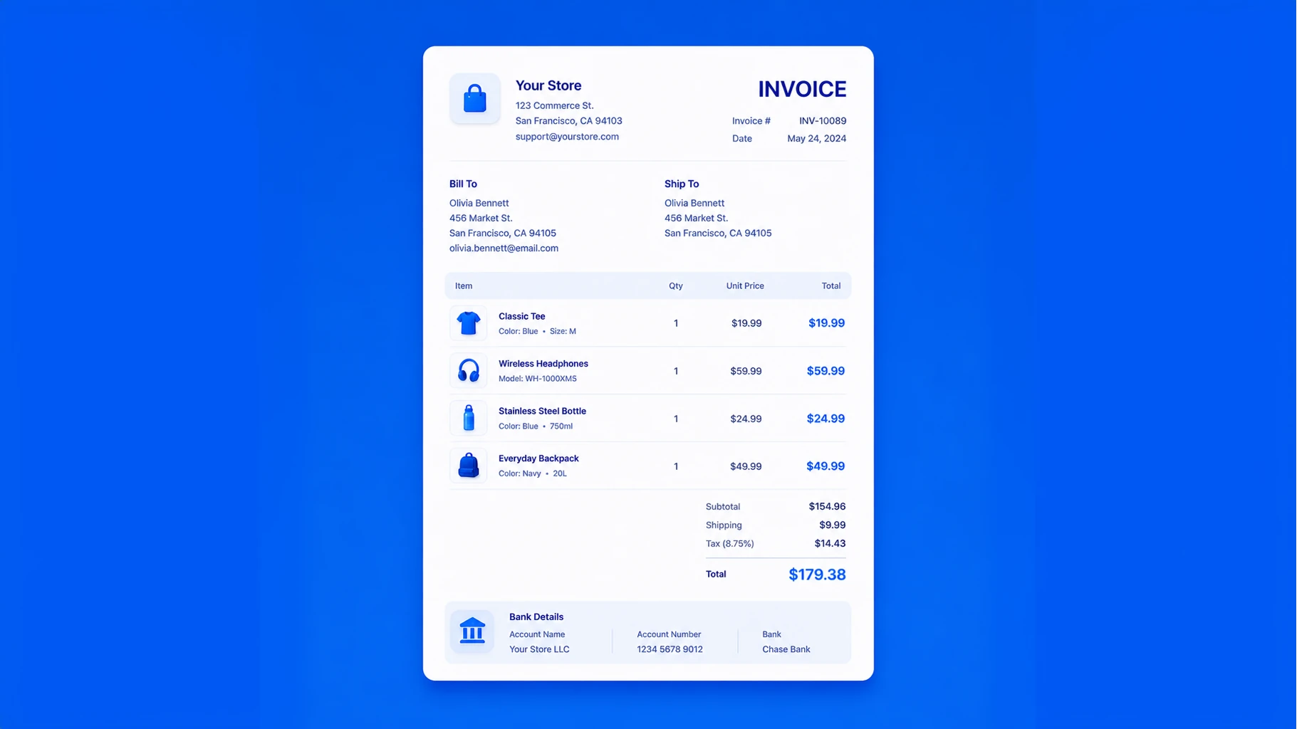Select the Stainless Steel Bottle item name
Image resolution: width=1297 pixels, height=729 pixels.
pyautogui.click(x=542, y=411)
